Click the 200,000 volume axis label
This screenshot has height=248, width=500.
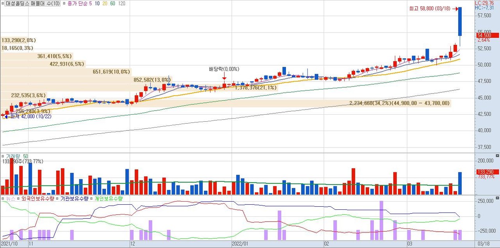[x=485, y=160]
